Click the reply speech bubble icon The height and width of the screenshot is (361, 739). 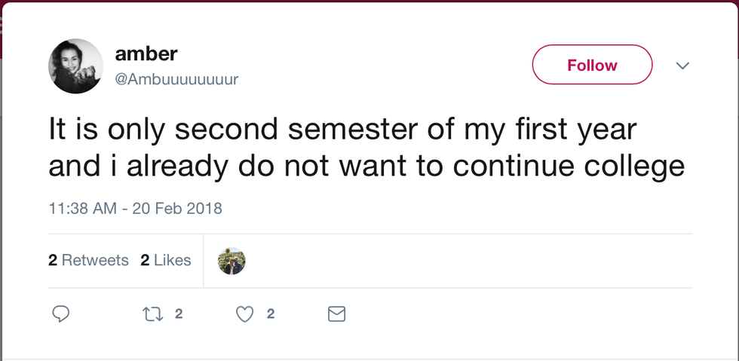(60, 314)
